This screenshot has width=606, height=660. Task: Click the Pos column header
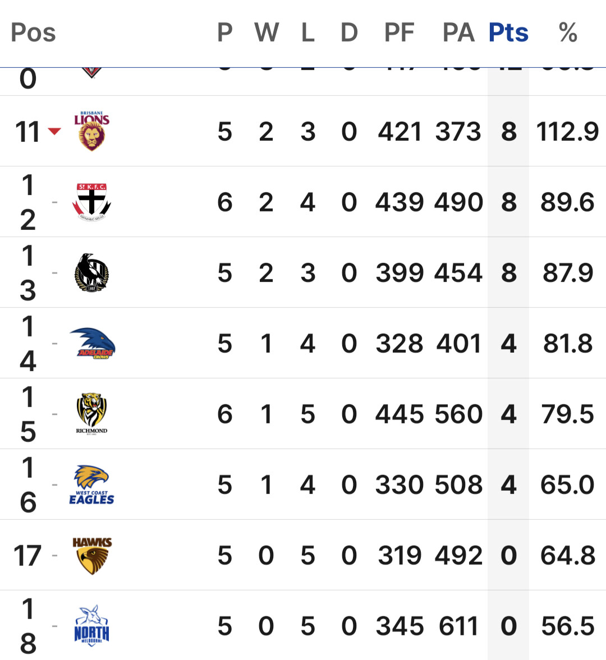coord(33,33)
